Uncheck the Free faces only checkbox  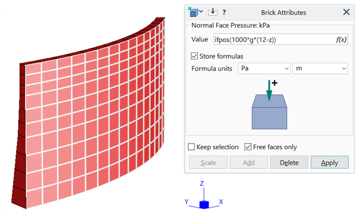[248, 147]
